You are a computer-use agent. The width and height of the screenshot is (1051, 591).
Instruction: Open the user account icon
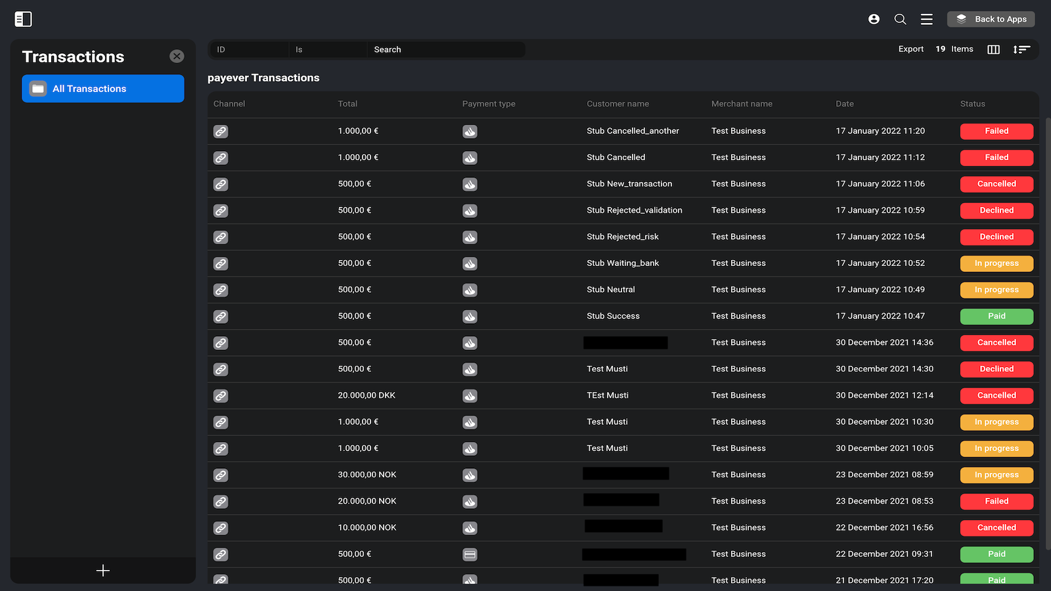pos(874,19)
